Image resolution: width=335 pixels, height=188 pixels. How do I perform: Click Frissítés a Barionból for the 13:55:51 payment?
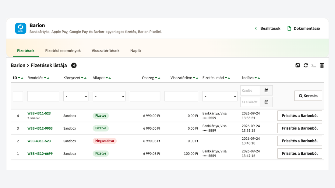(x=300, y=116)
